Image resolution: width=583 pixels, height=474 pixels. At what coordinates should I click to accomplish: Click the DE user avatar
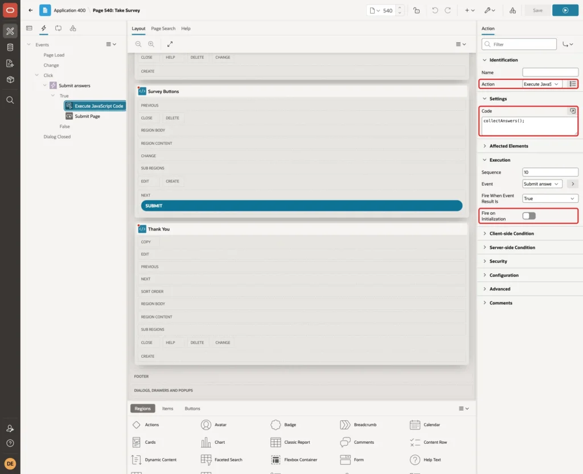click(10, 464)
